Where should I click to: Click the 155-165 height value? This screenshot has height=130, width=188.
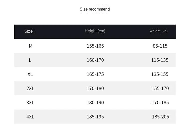pos(95,46)
